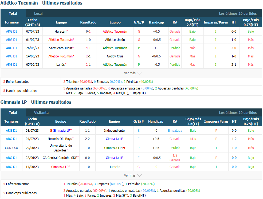Viewport: 263px width, 199px height.
Task: Click the Huracán team on the 07/07/23 row
Action: 61,32
